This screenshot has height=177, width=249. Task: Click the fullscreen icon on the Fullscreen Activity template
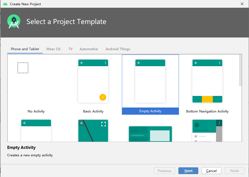[x=103, y=124]
